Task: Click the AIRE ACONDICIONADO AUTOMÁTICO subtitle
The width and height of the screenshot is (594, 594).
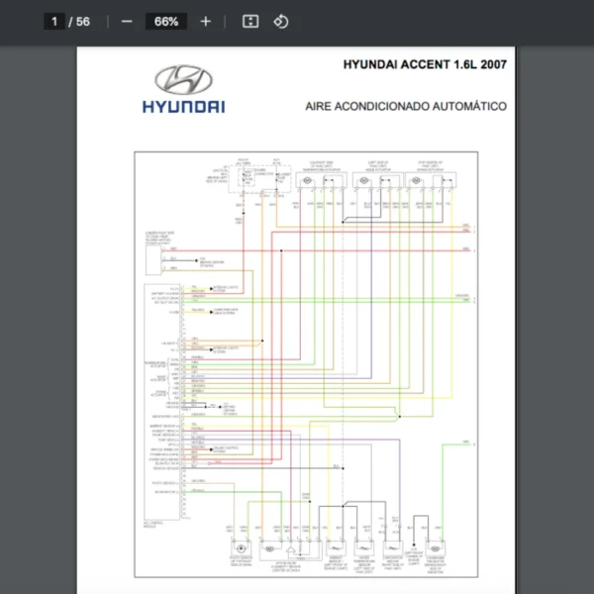Action: point(405,106)
